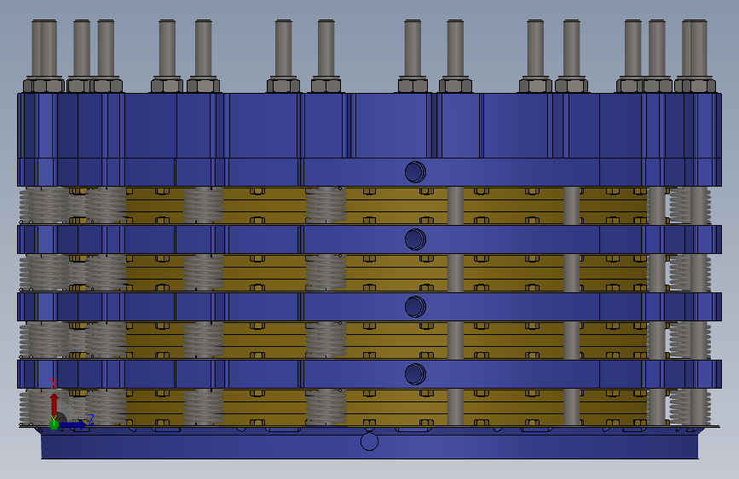The height and width of the screenshot is (479, 739).
Task: Click the green Y origin ball of the triad
Action: (x=54, y=425)
